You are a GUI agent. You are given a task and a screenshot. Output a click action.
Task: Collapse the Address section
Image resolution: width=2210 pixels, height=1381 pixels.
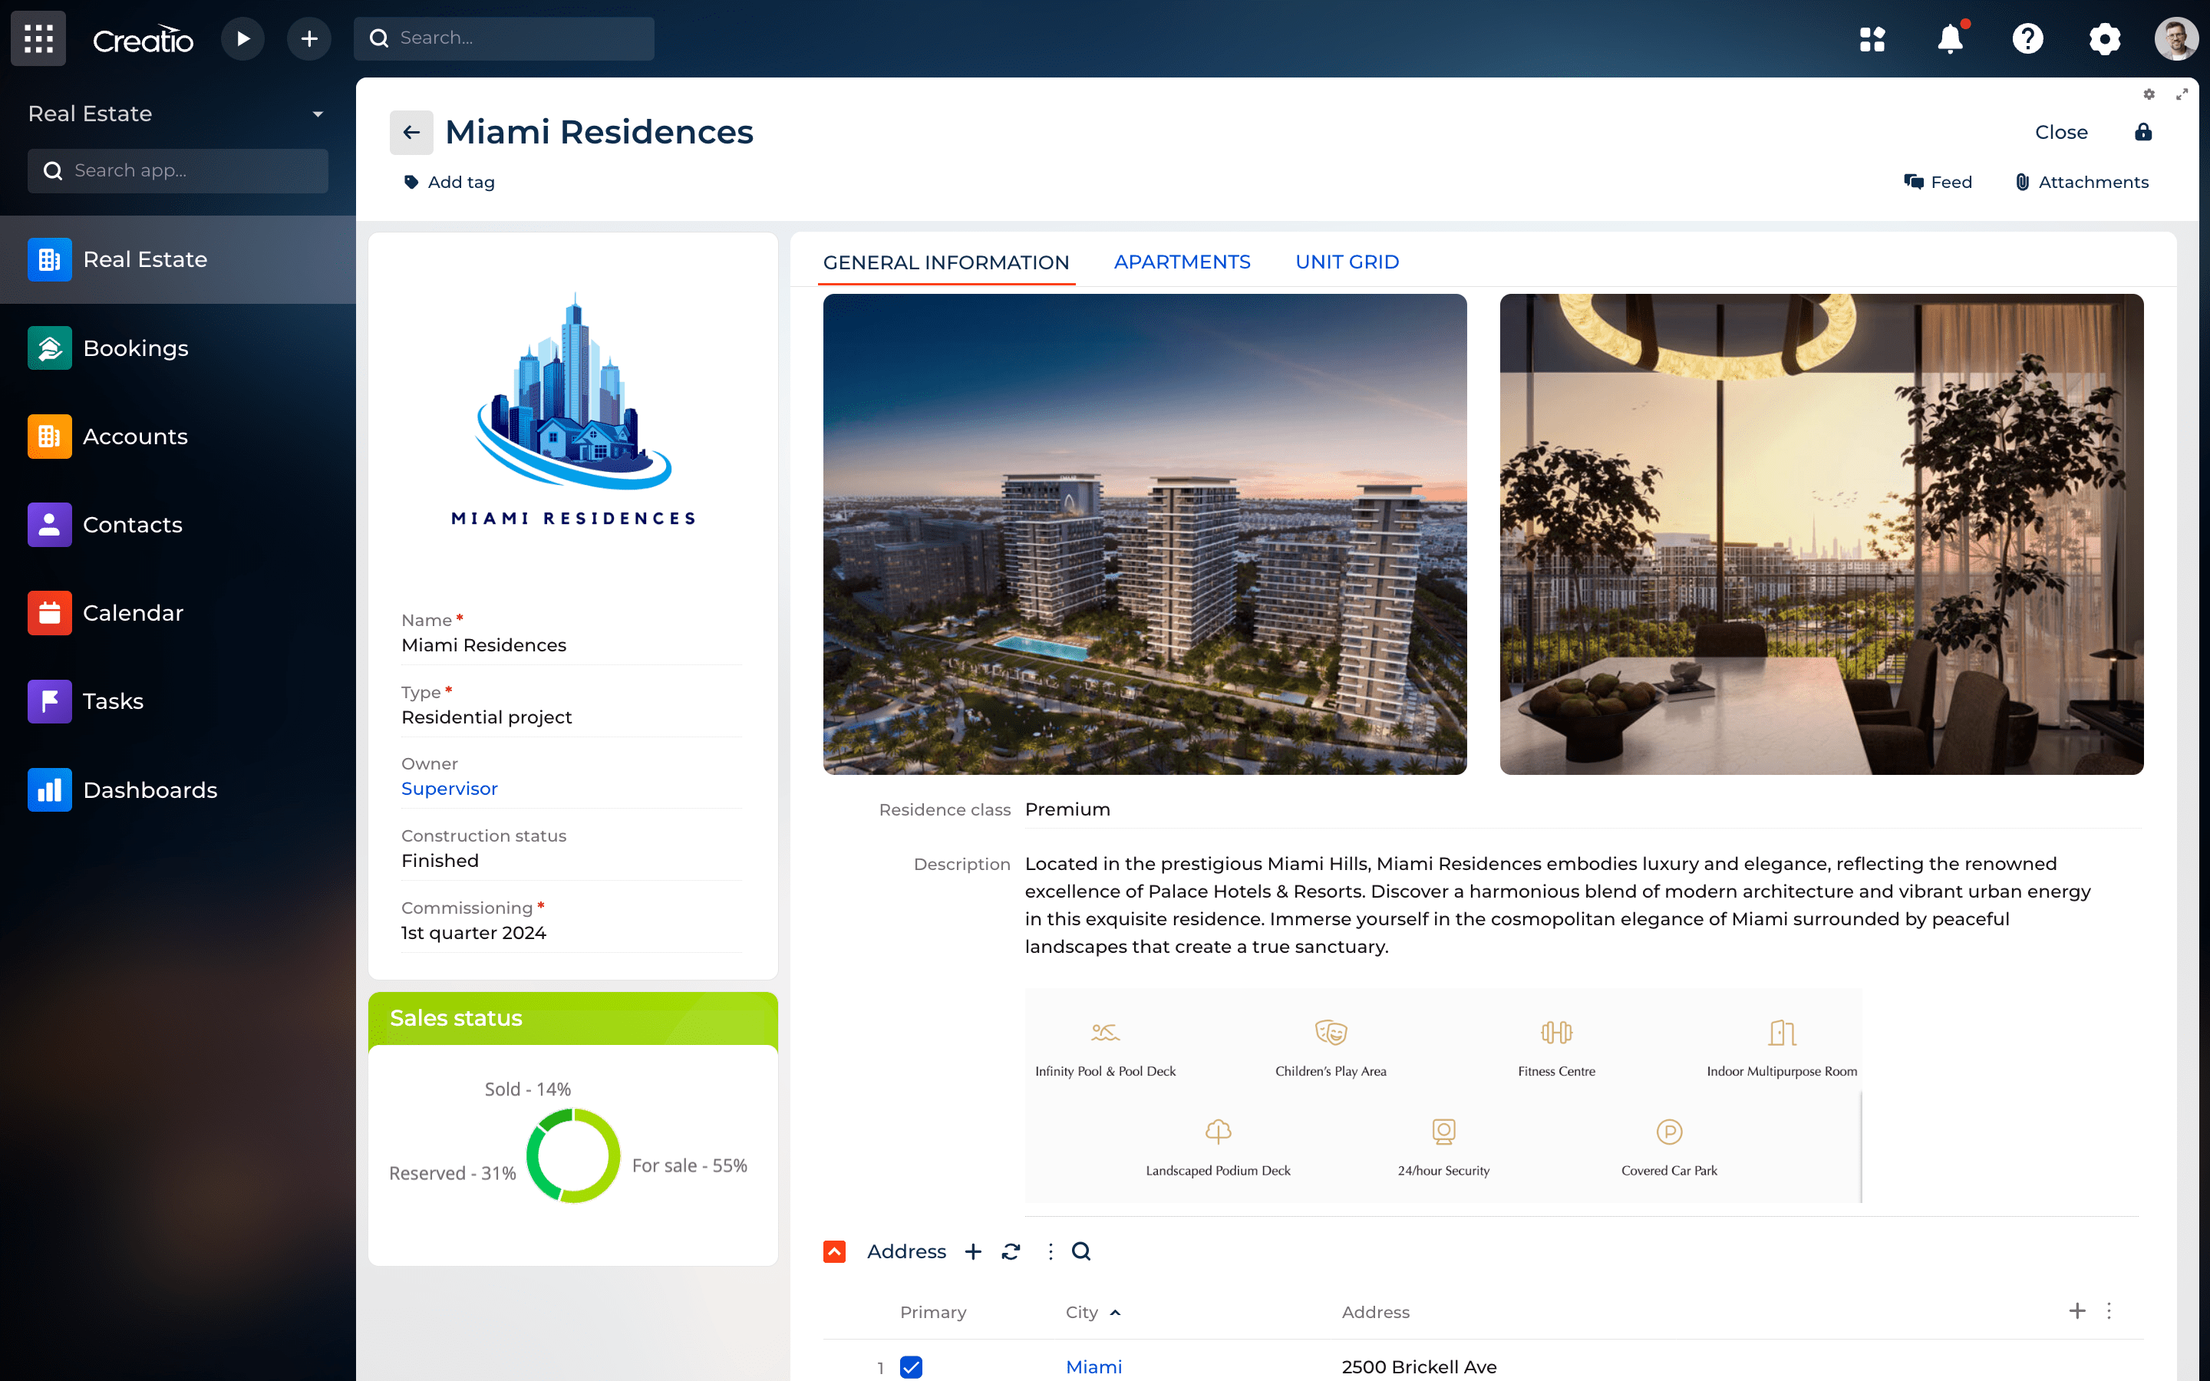pos(835,1251)
